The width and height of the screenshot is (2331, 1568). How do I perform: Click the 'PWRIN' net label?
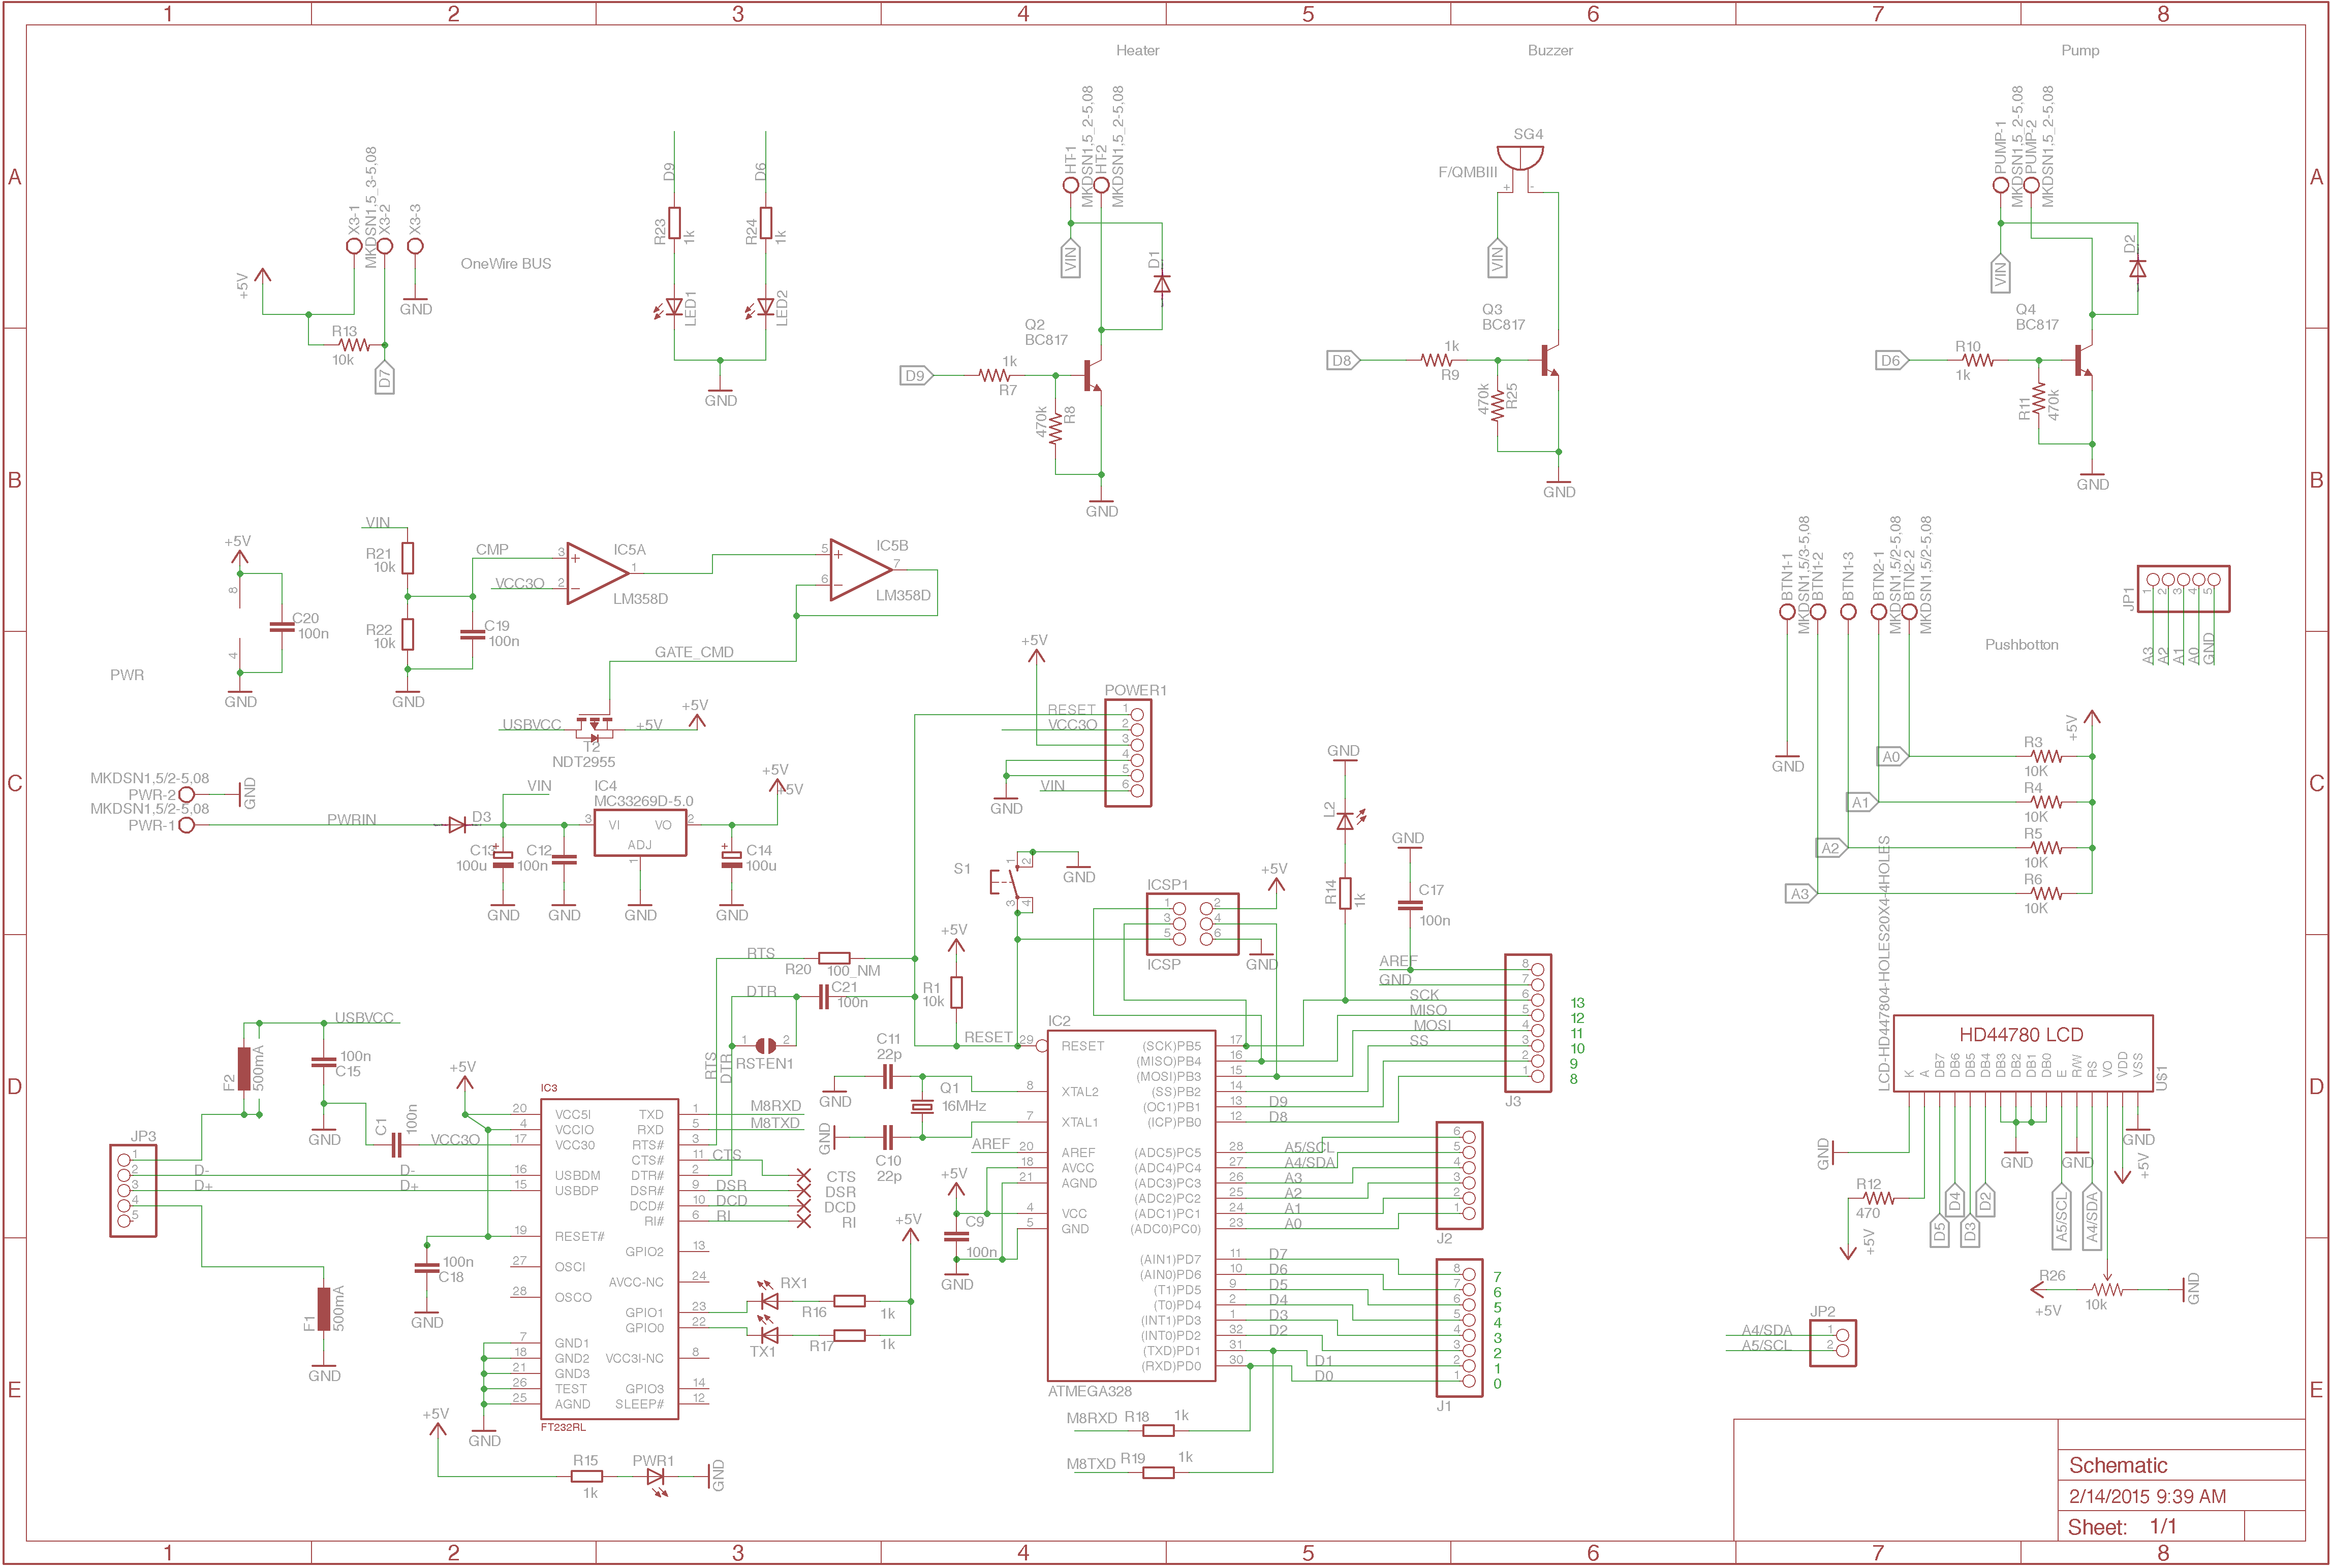(x=352, y=820)
